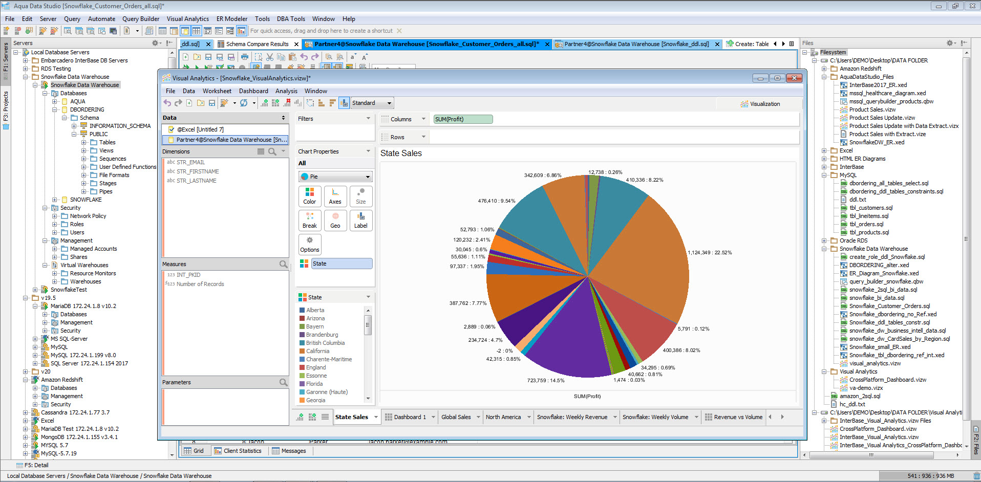Screen dimensions: 981x482
Task: Open the State legend dropdown arrow
Action: coord(368,297)
